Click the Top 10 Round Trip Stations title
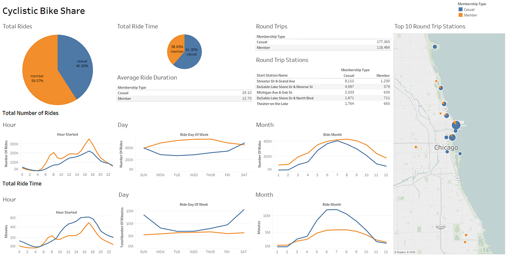Image resolution: width=507 pixels, height=255 pixels. pyautogui.click(x=430, y=26)
